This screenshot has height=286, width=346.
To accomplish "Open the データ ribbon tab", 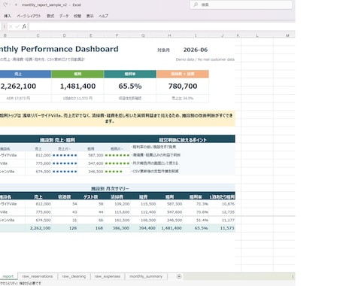I will click(x=64, y=16).
